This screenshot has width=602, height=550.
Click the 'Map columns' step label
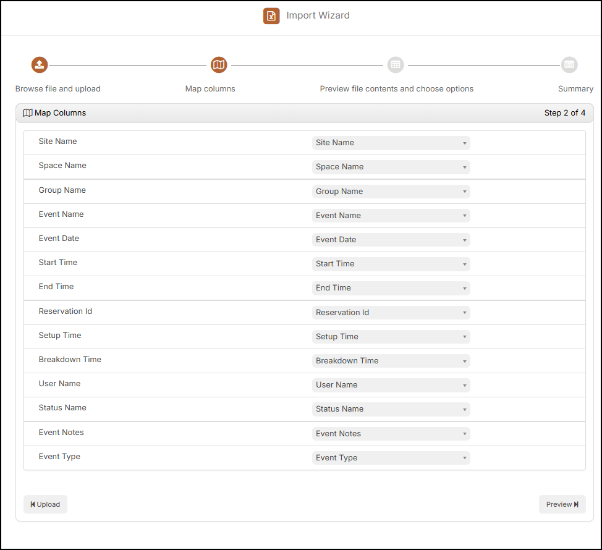(210, 88)
